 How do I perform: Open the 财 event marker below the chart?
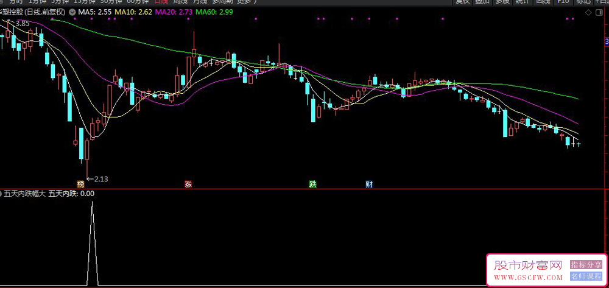pyautogui.click(x=369, y=184)
